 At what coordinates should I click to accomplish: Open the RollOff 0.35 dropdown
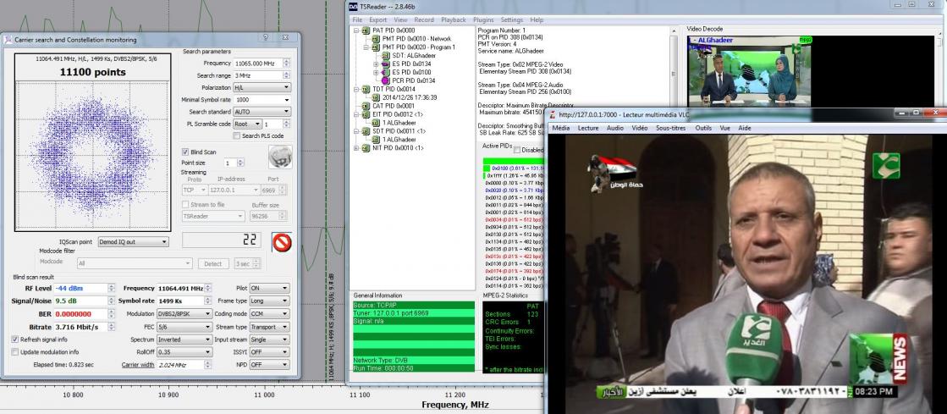click(184, 351)
